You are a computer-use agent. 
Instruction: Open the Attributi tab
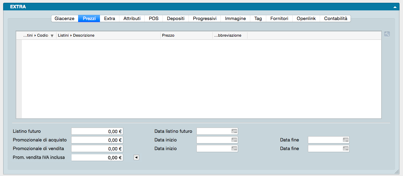coord(132,19)
